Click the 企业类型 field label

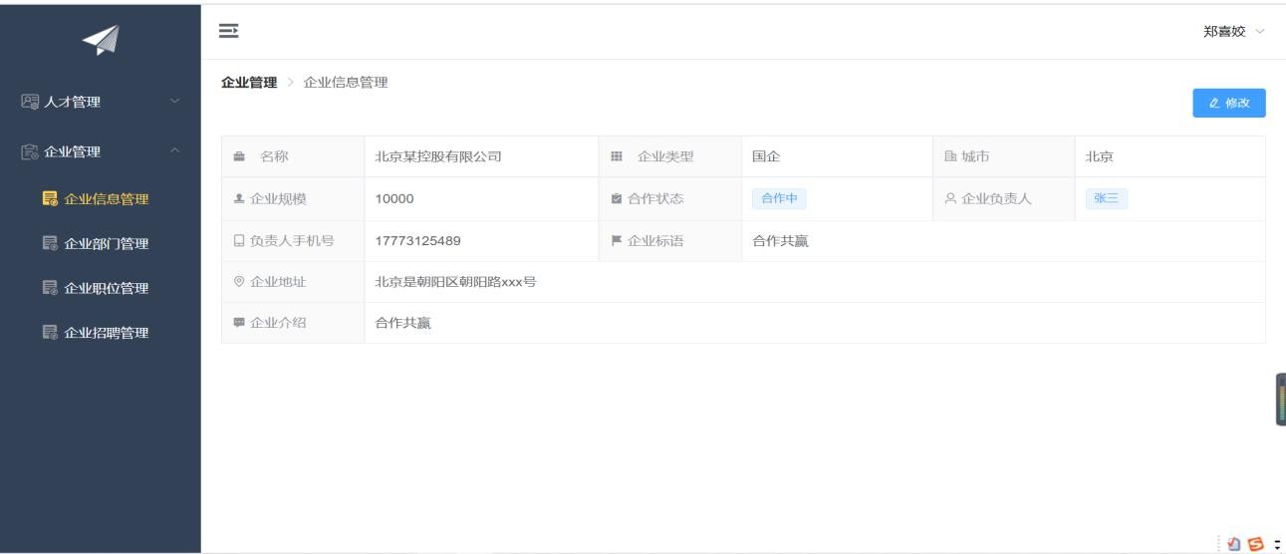pos(665,156)
